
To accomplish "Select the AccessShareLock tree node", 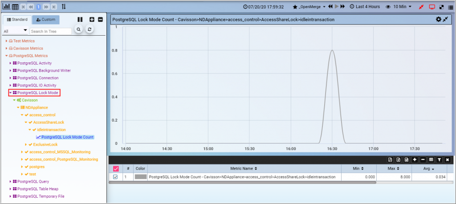I will (x=49, y=122).
